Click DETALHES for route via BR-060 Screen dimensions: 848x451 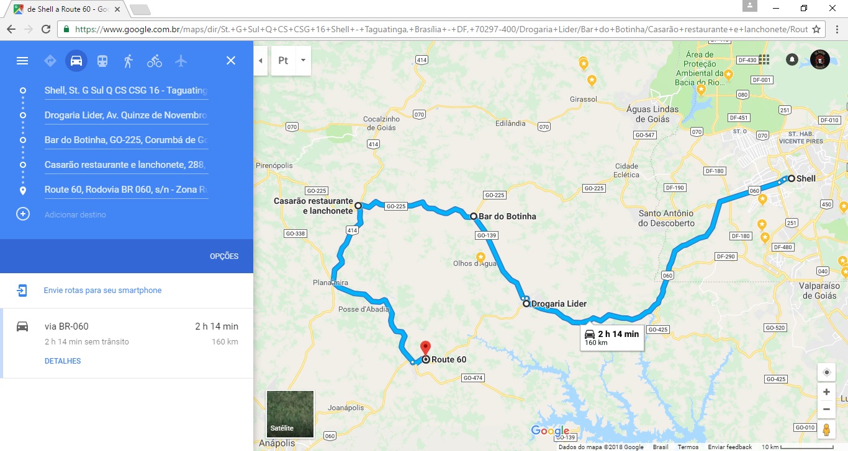pos(63,361)
